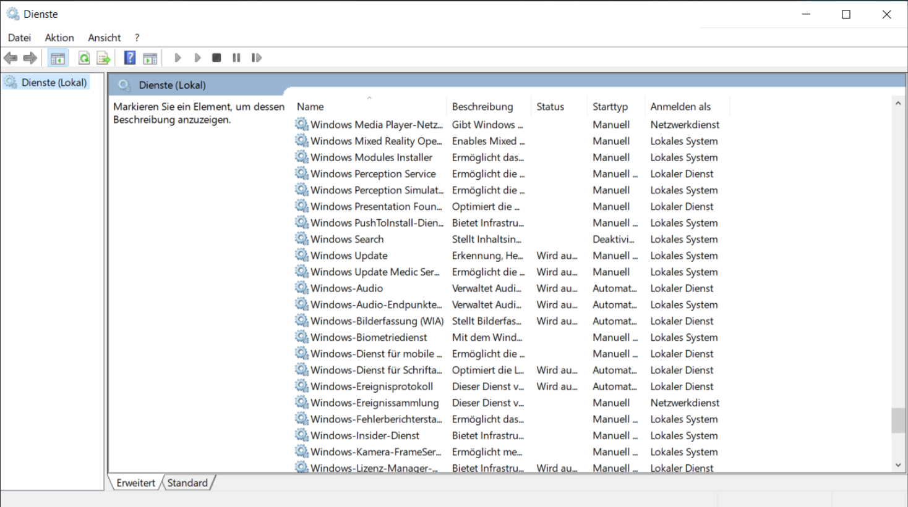Click gear icon beside Windows-Insider-Dienst
Screen dimensions: 908x507
click(302, 435)
